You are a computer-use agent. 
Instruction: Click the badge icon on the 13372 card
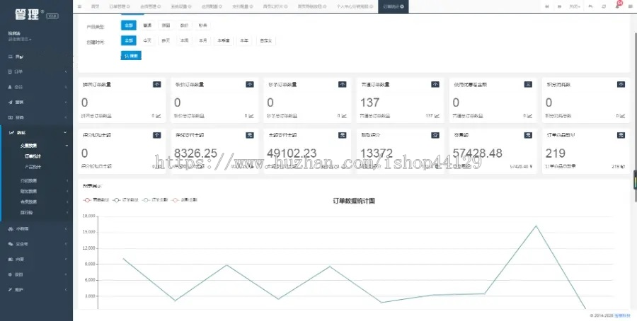click(435, 135)
